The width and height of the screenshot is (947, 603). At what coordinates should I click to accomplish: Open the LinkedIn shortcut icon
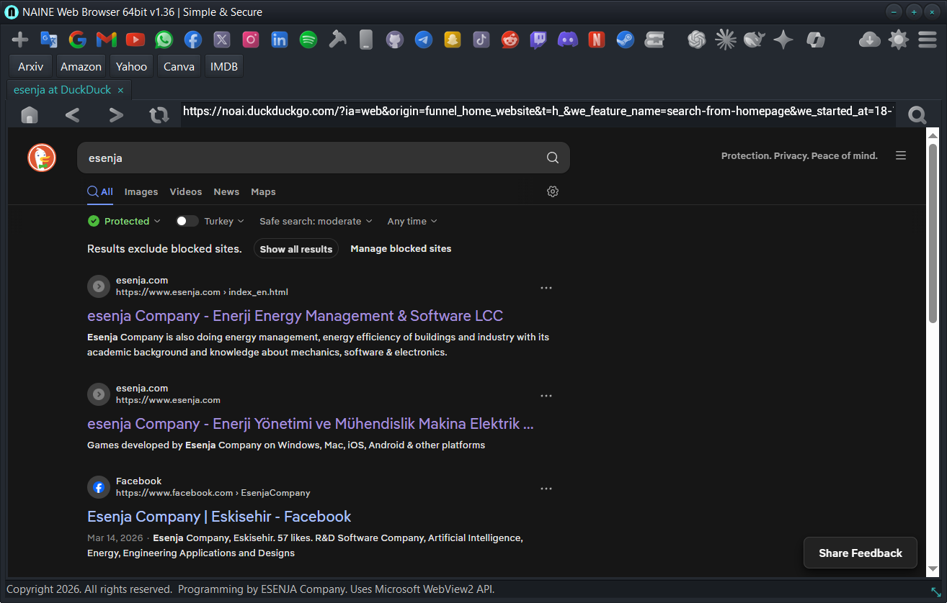coord(280,40)
